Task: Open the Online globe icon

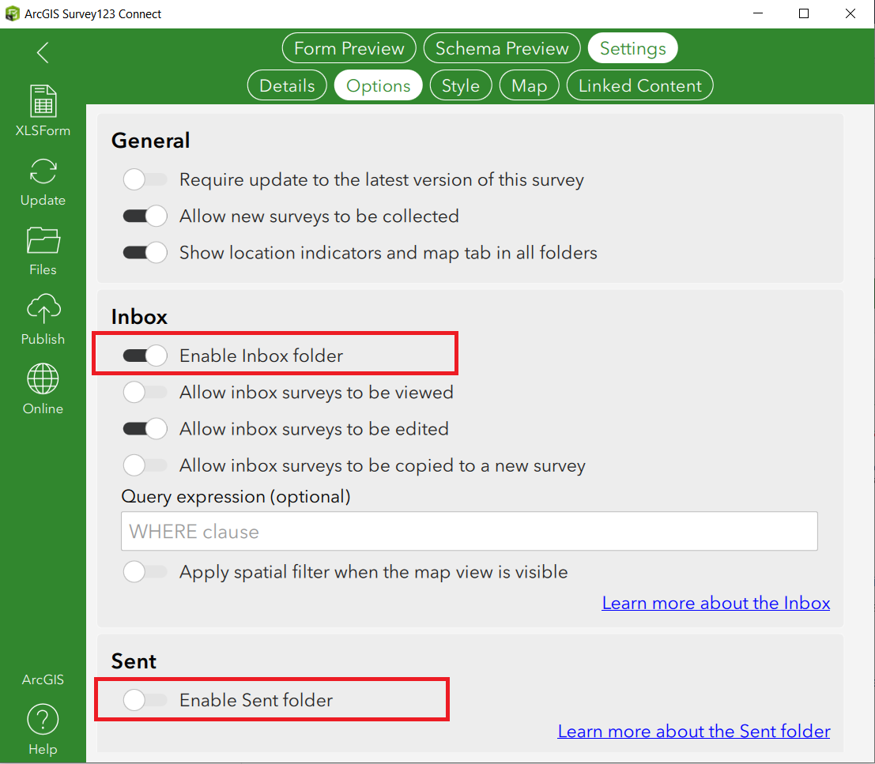Action: point(43,378)
